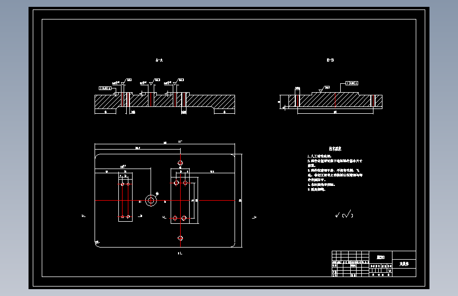Image resolution: width=458 pixels, height=296 pixels.
Task: Select the A-A section view label
Action: pyautogui.click(x=159, y=61)
